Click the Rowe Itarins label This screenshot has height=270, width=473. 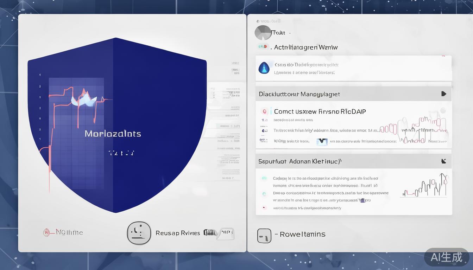[302, 234]
